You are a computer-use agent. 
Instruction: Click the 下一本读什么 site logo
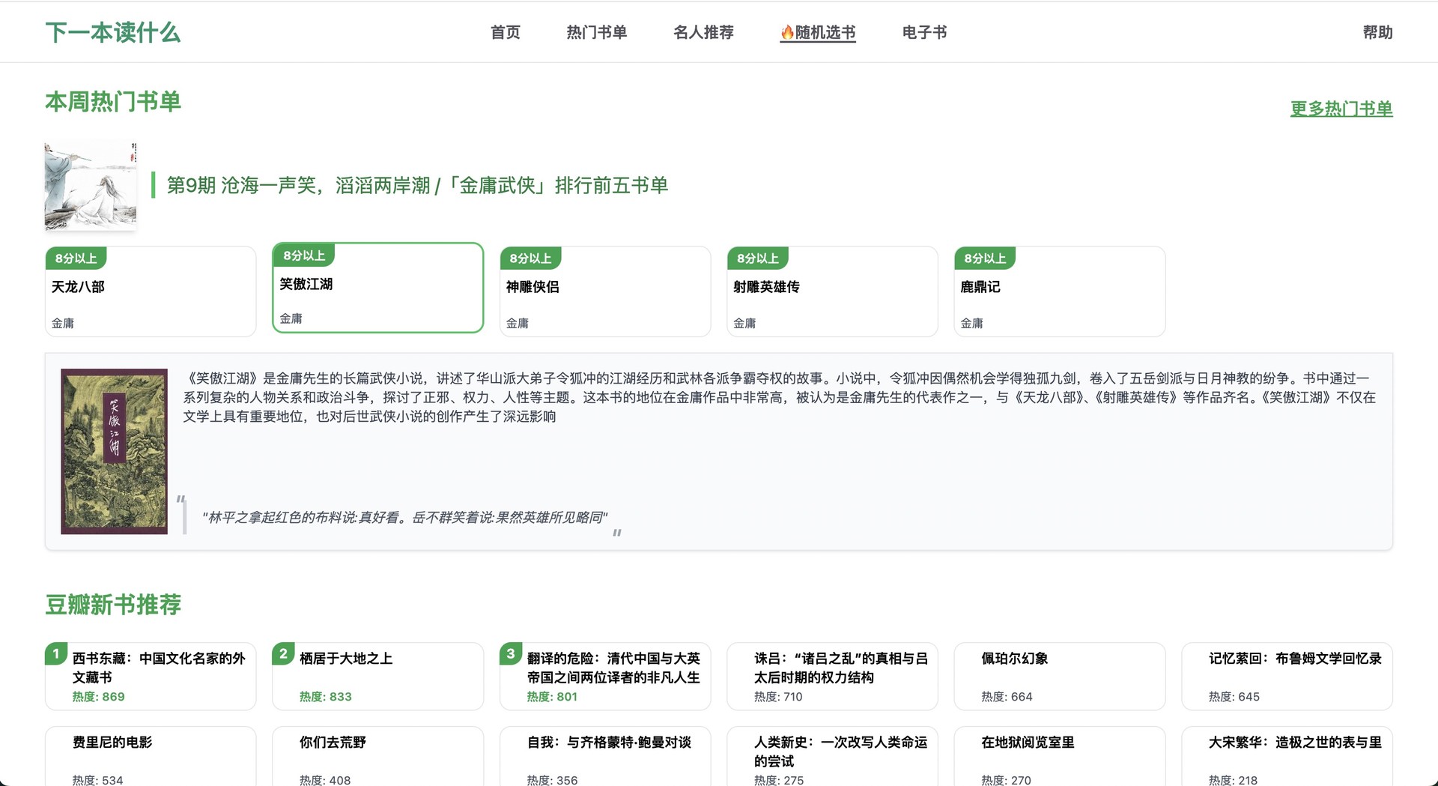tap(112, 32)
